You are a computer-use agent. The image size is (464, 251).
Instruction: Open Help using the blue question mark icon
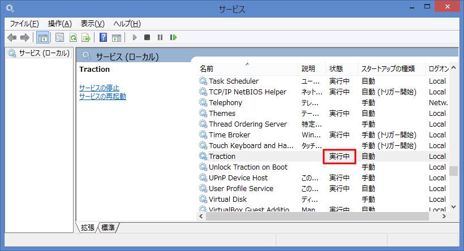(x=103, y=37)
